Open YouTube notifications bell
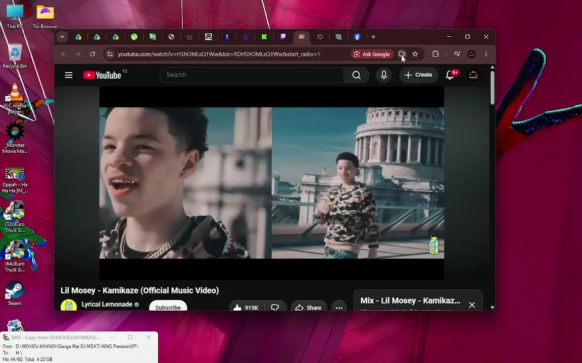The width and height of the screenshot is (582, 363). (x=450, y=75)
